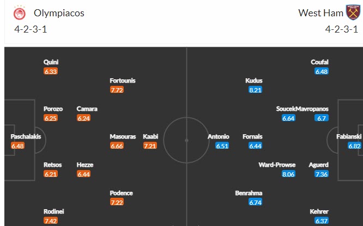
Task: Open Benrahma player details
Action: 248,193
